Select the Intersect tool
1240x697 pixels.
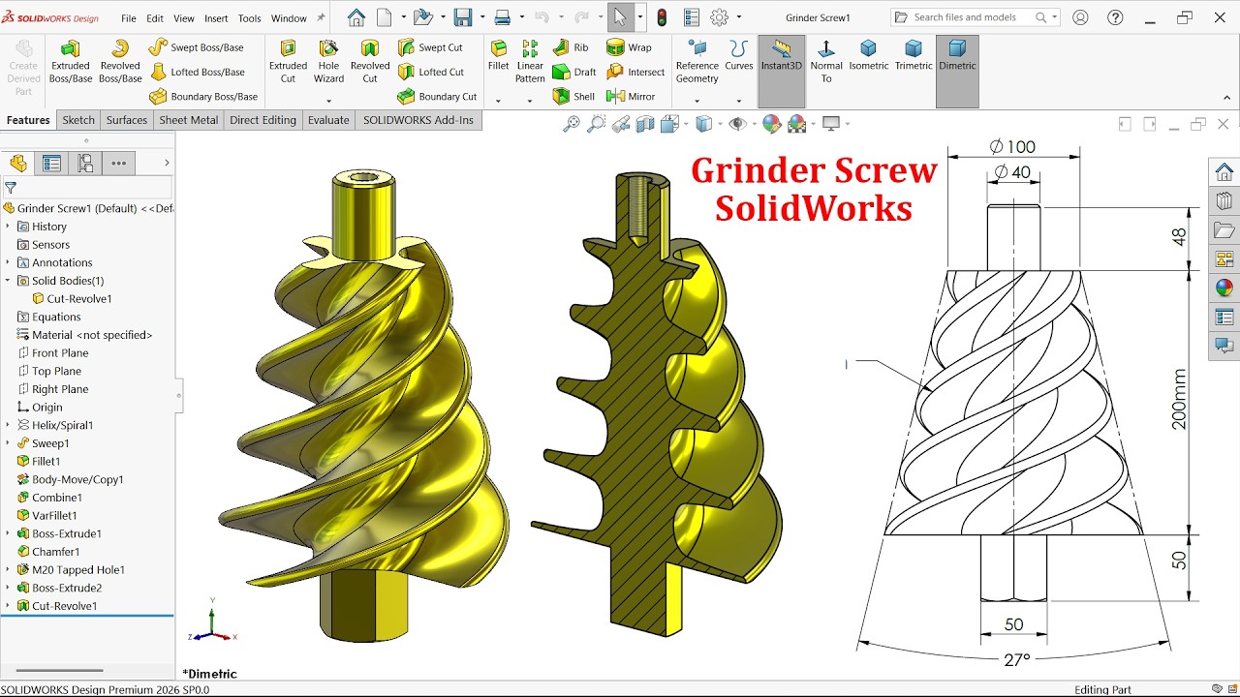click(635, 72)
